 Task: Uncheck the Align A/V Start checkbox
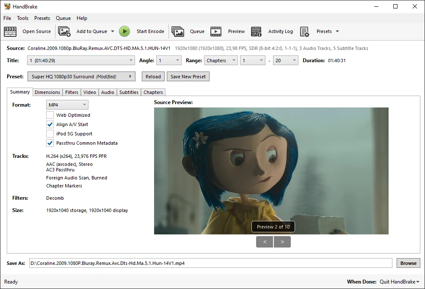tap(50, 124)
